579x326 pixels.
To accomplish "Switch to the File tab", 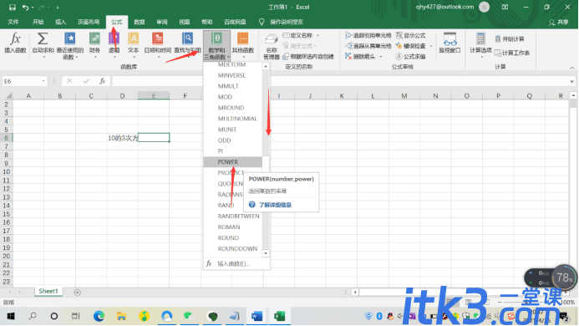I will [13, 22].
